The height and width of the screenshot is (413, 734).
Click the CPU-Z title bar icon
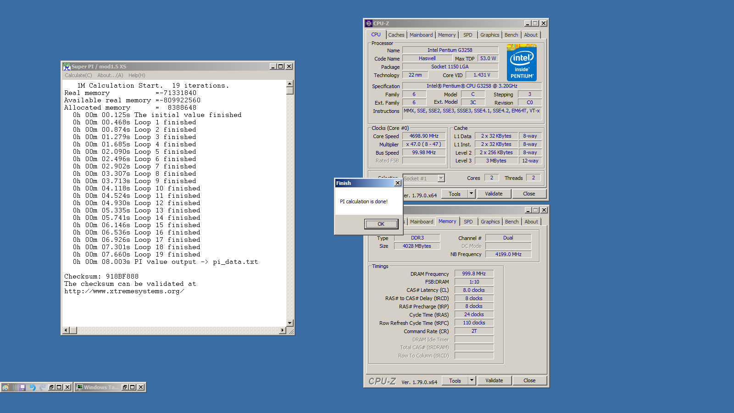pyautogui.click(x=369, y=23)
